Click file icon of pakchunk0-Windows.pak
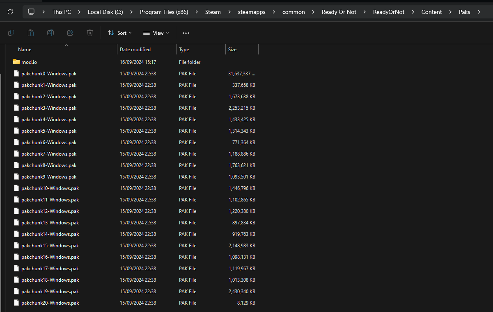 click(x=16, y=73)
